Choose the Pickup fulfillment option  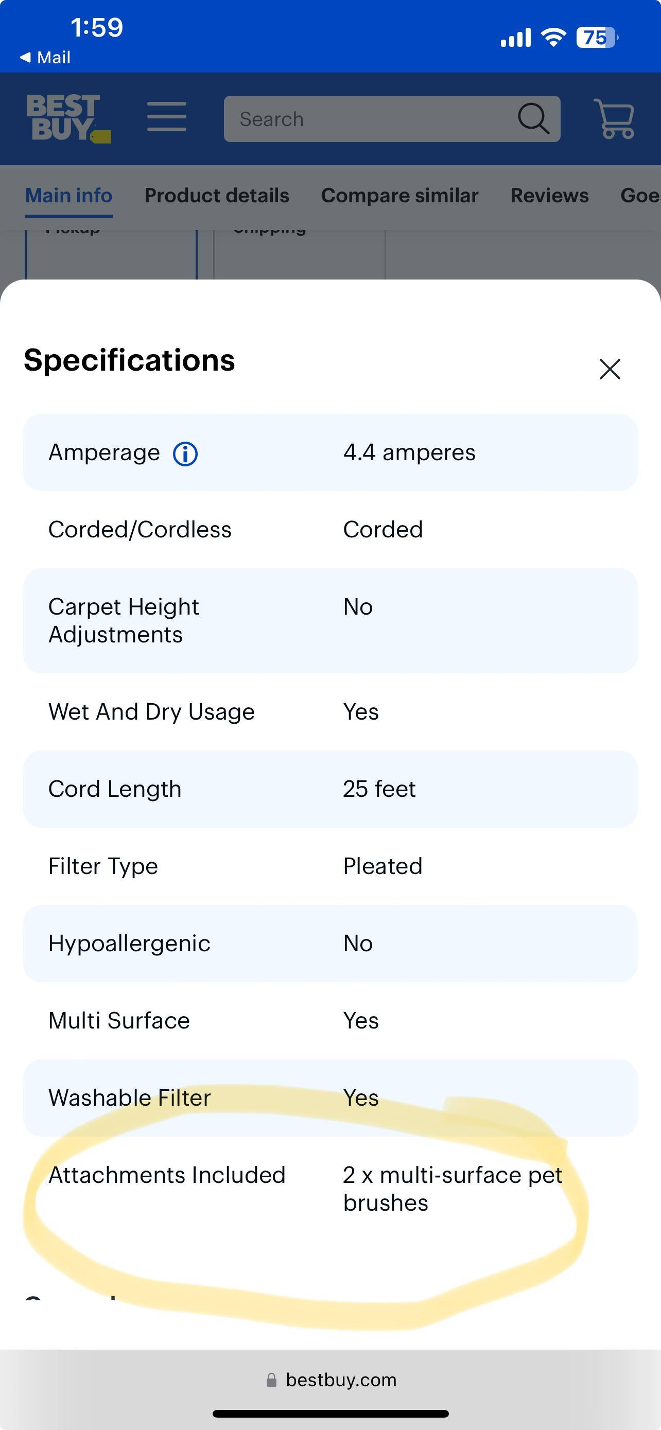pyautogui.click(x=111, y=253)
